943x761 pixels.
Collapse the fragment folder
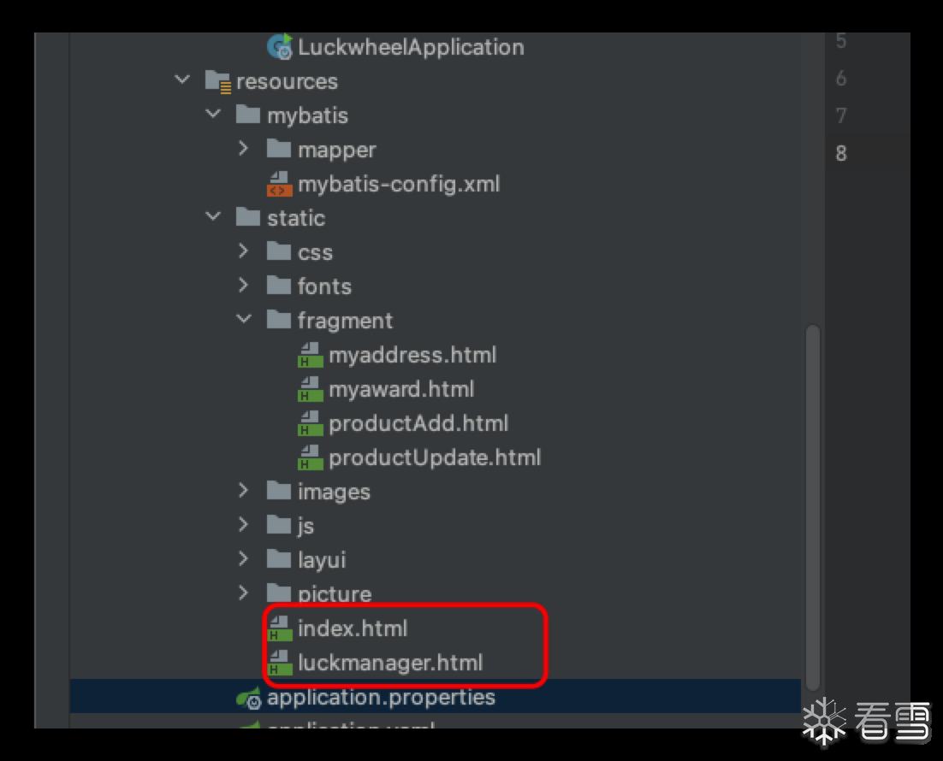244,320
